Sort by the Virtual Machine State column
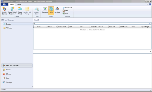Screen dimensions: 152x92 click(x=63, y=27)
